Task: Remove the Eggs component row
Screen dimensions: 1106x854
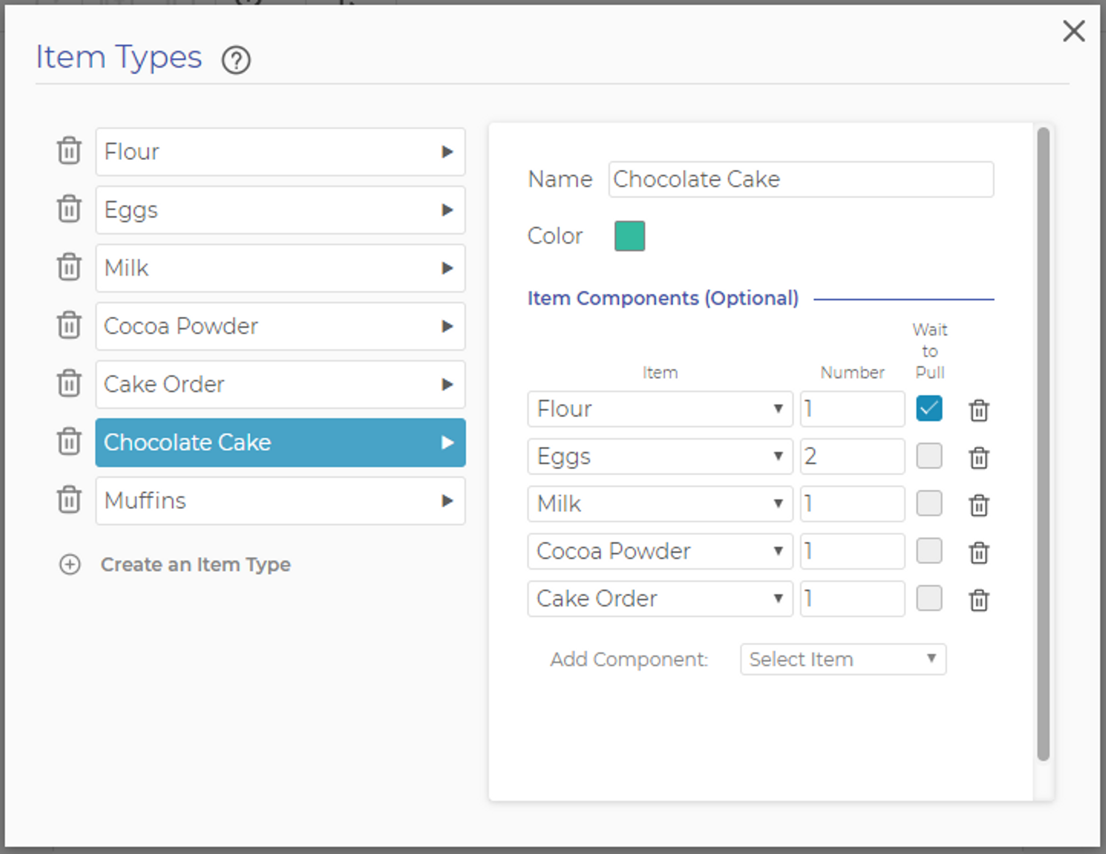Action: pos(979,457)
